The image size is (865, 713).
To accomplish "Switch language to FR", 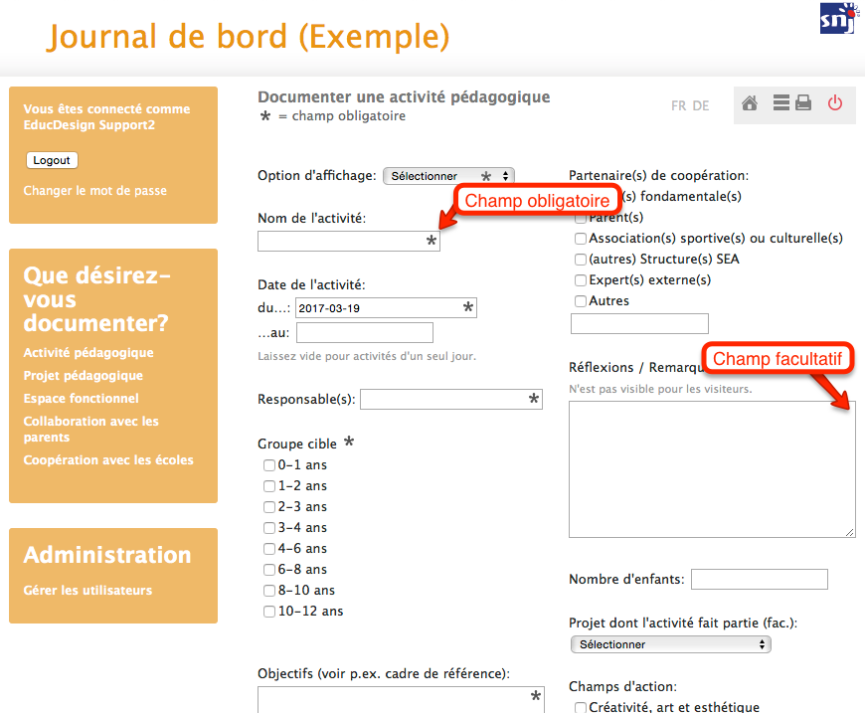I will click(x=678, y=106).
